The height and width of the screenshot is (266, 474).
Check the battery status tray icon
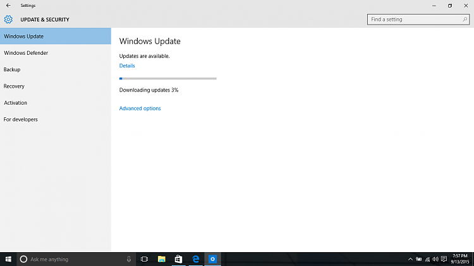[418, 259]
